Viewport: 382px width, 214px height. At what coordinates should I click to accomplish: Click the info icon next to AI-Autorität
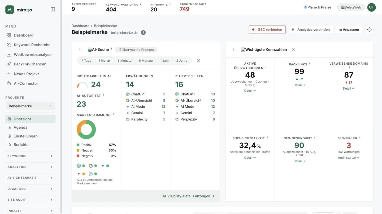pos(103,94)
